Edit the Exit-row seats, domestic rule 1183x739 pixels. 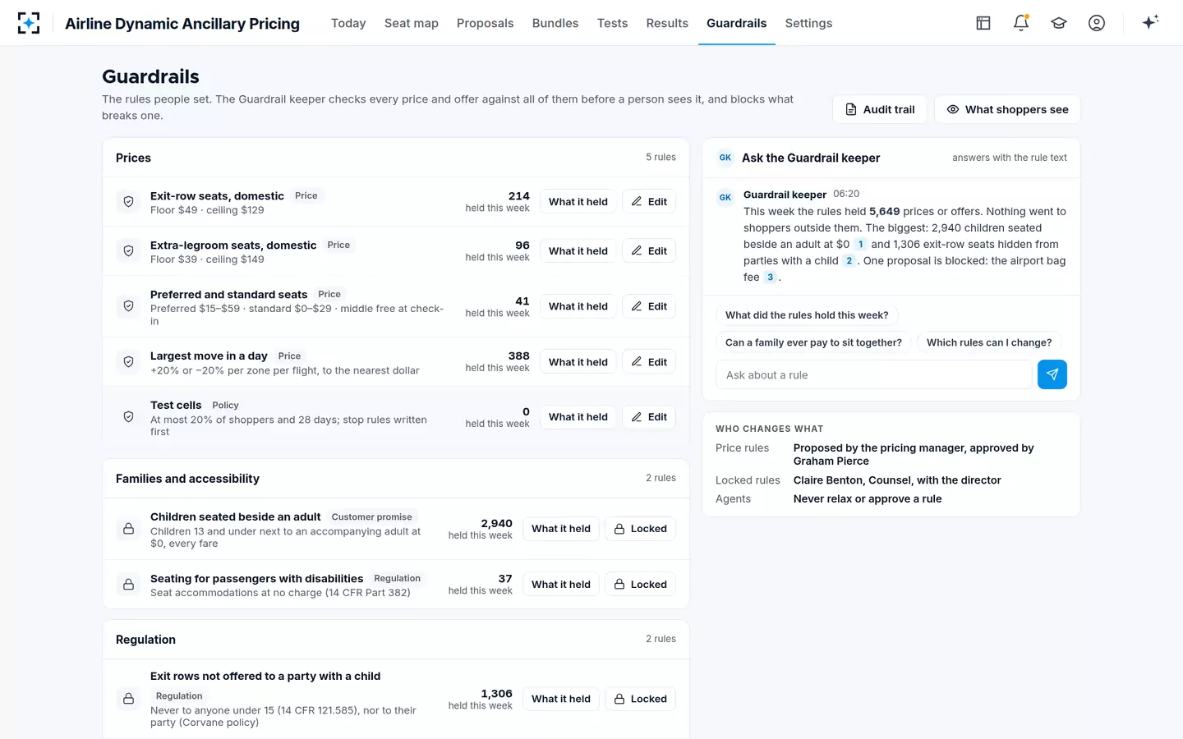[649, 202]
